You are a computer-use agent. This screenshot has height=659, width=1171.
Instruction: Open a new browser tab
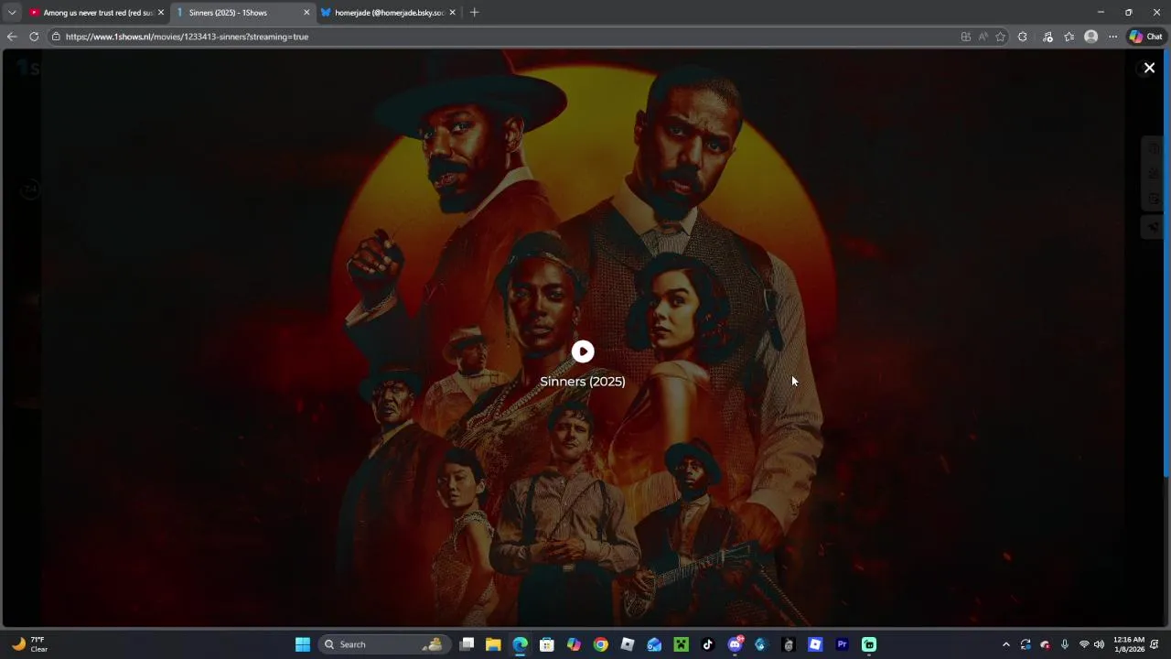pos(474,13)
